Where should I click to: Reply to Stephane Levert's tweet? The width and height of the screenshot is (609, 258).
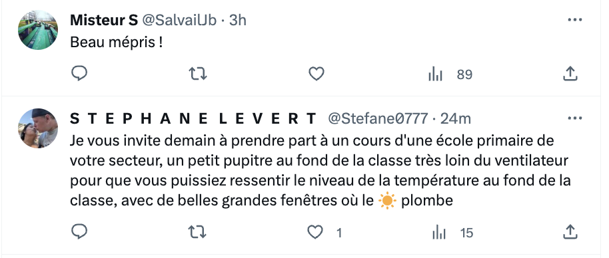coord(79,232)
